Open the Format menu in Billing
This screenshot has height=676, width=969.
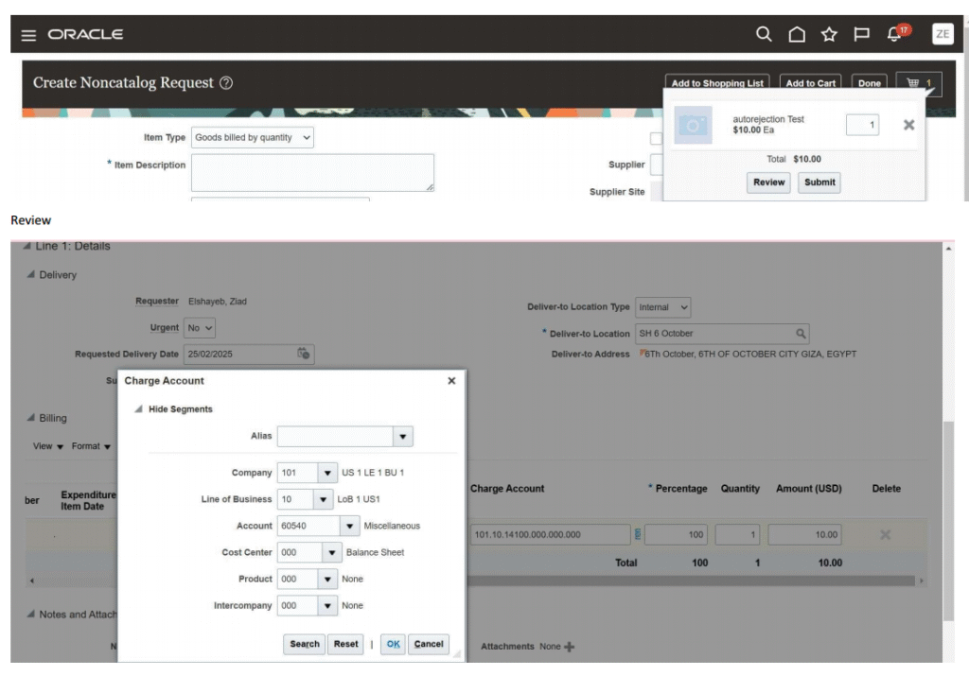tap(91, 446)
